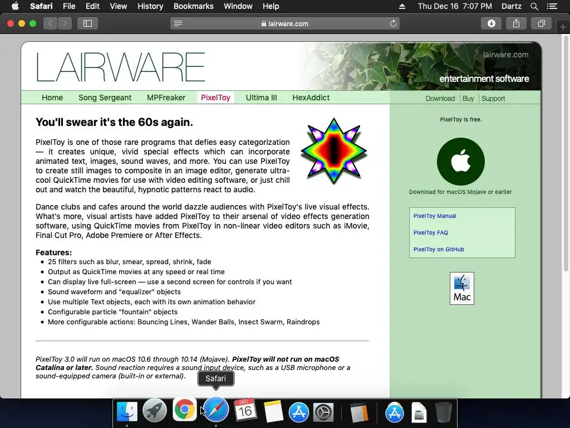Click the lairware.com address bar field
The width and height of the screenshot is (570, 428).
pyautogui.click(x=284, y=23)
